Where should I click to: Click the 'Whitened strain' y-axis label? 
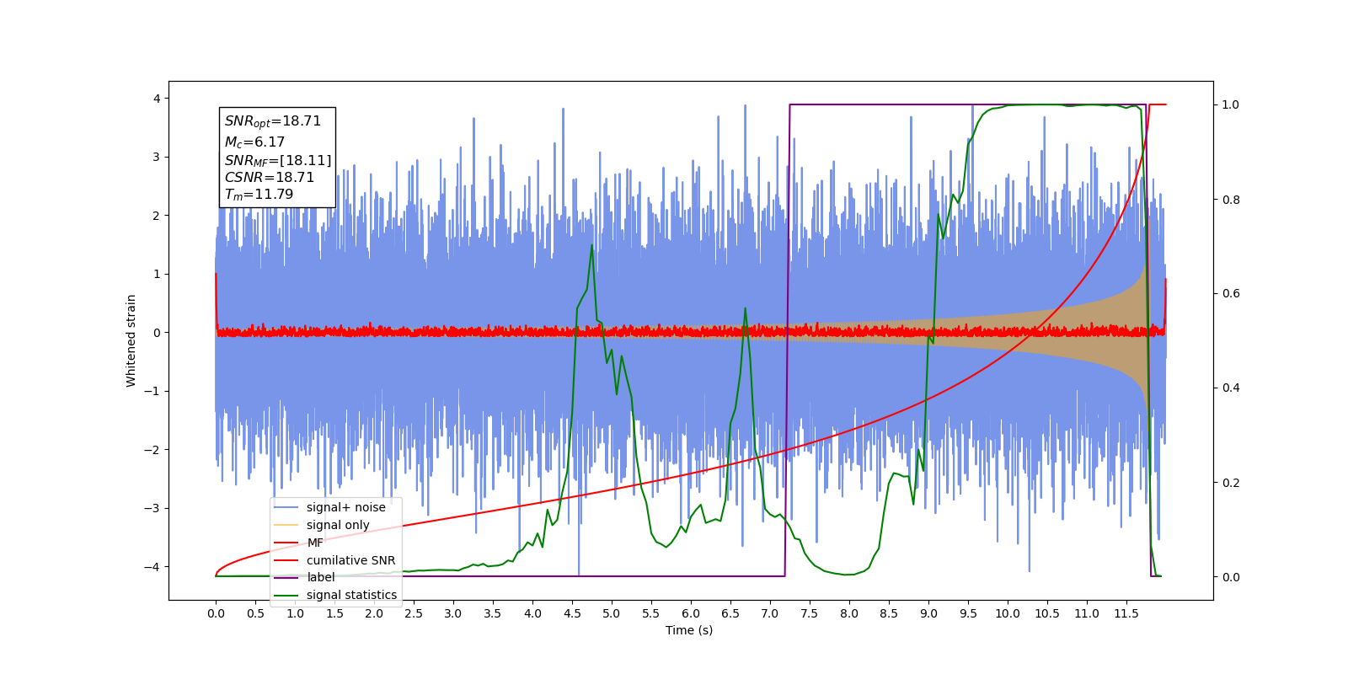pos(131,340)
